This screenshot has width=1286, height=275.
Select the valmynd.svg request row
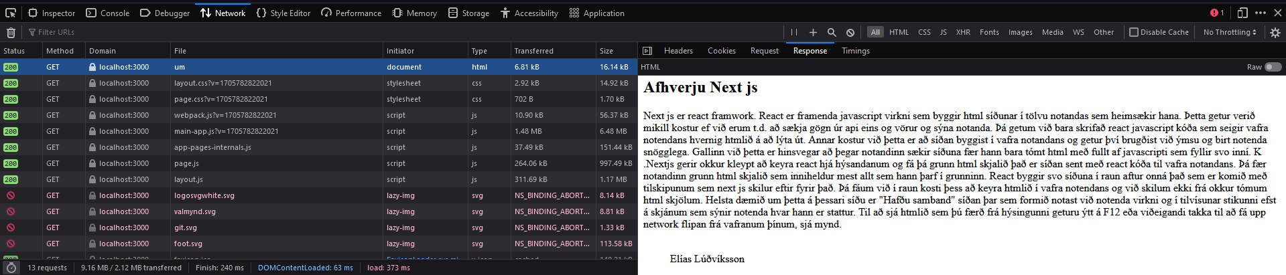(x=318, y=211)
